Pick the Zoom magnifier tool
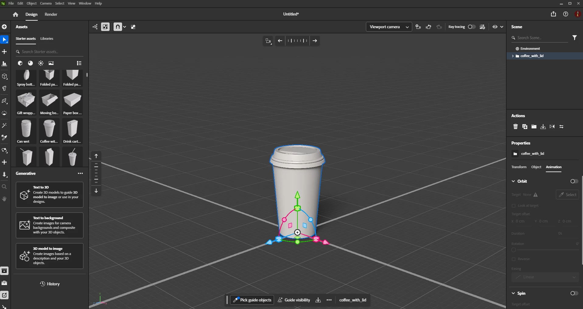The width and height of the screenshot is (583, 309). (x=4, y=187)
